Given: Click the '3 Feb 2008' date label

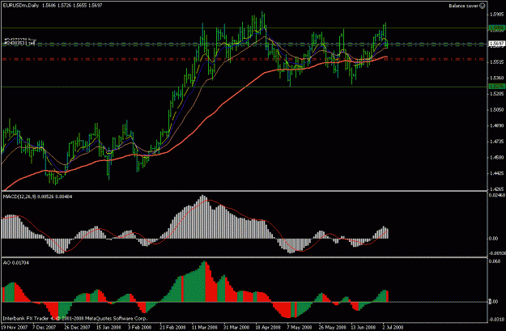Looking at the screenshot, I should (139, 327).
